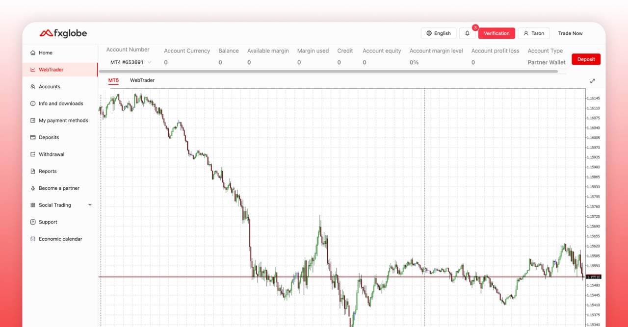Click the red notification badge showing 3

coord(475,28)
